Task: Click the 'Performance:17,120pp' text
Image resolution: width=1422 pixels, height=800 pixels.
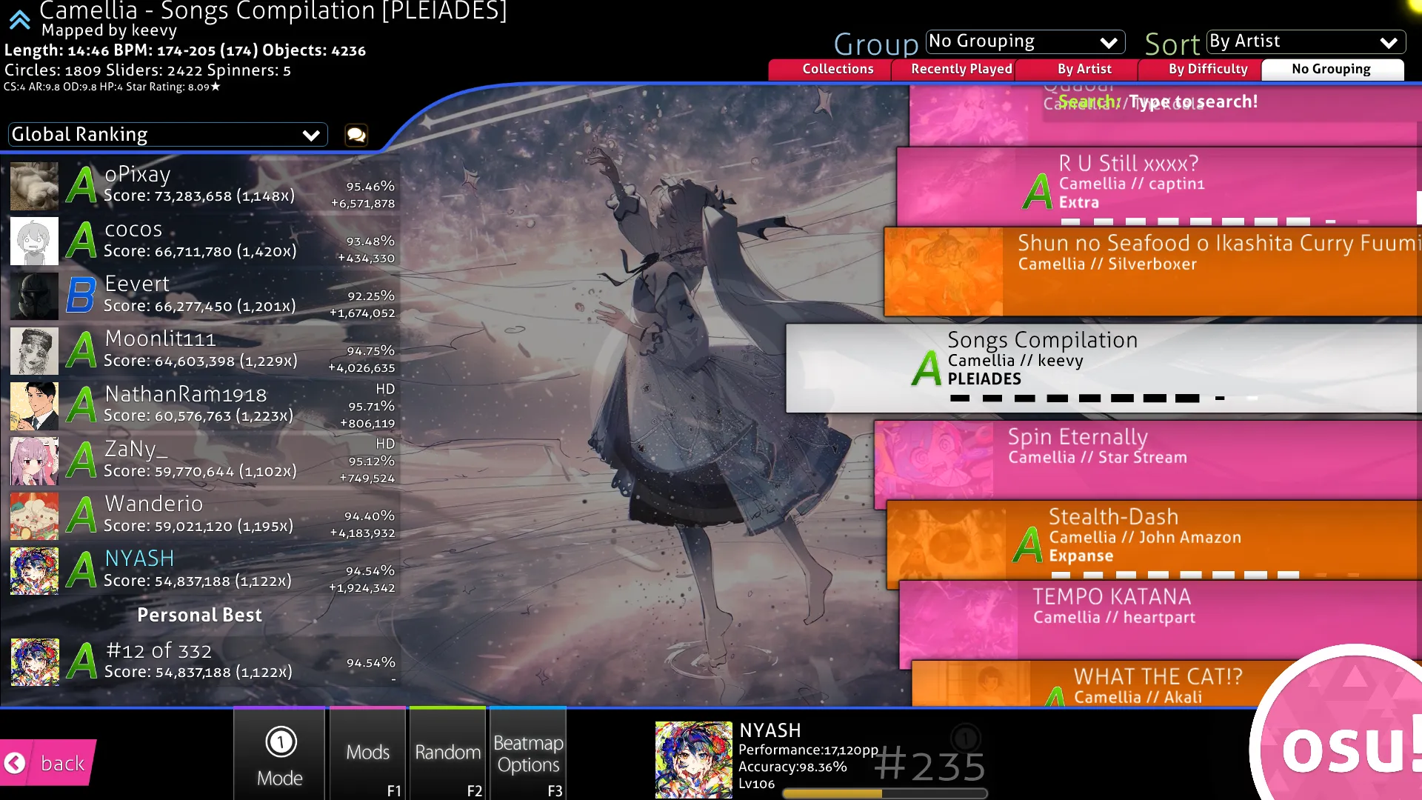Action: point(808,750)
